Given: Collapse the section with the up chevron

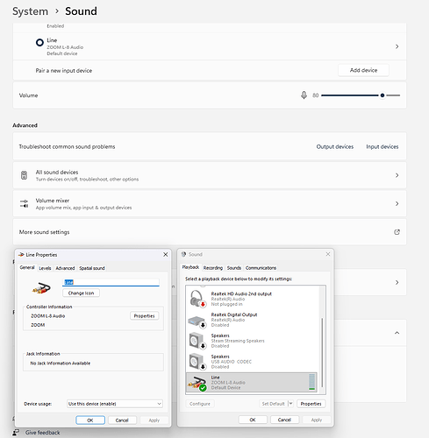Looking at the screenshot, I should [x=397, y=333].
